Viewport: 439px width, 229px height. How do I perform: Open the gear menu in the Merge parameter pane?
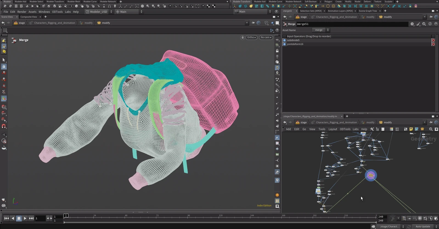tap(412, 24)
